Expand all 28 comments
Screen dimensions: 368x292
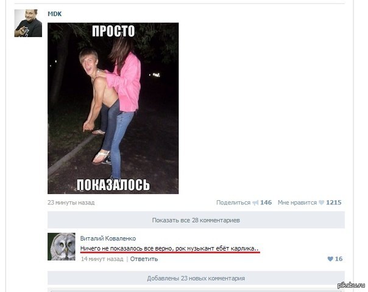196,220
